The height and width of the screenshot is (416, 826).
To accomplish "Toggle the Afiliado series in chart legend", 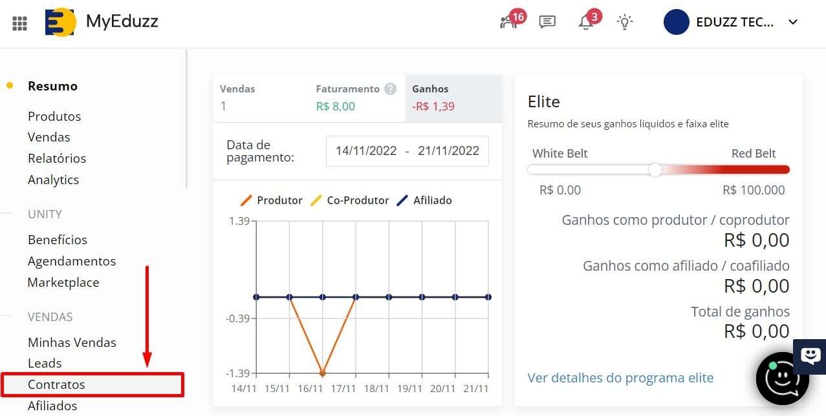I will pos(424,200).
